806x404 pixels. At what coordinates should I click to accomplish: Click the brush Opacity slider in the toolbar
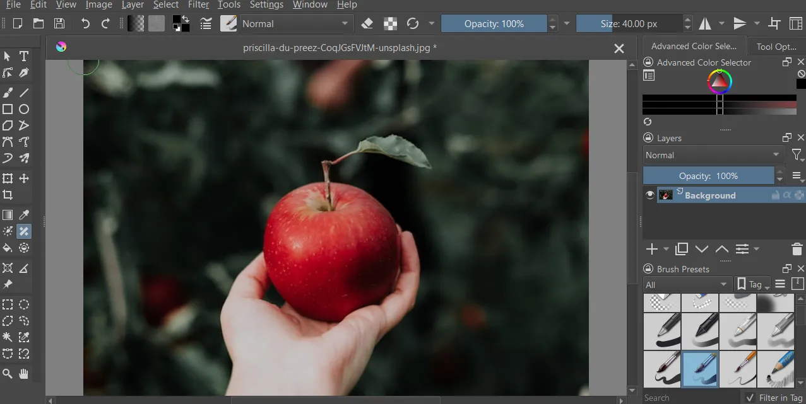pos(494,24)
